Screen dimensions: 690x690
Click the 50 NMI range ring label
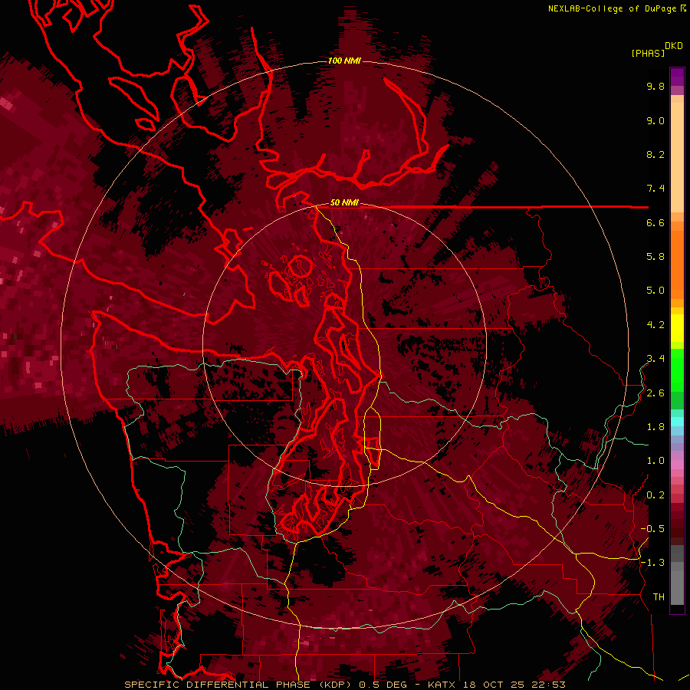[x=344, y=203]
